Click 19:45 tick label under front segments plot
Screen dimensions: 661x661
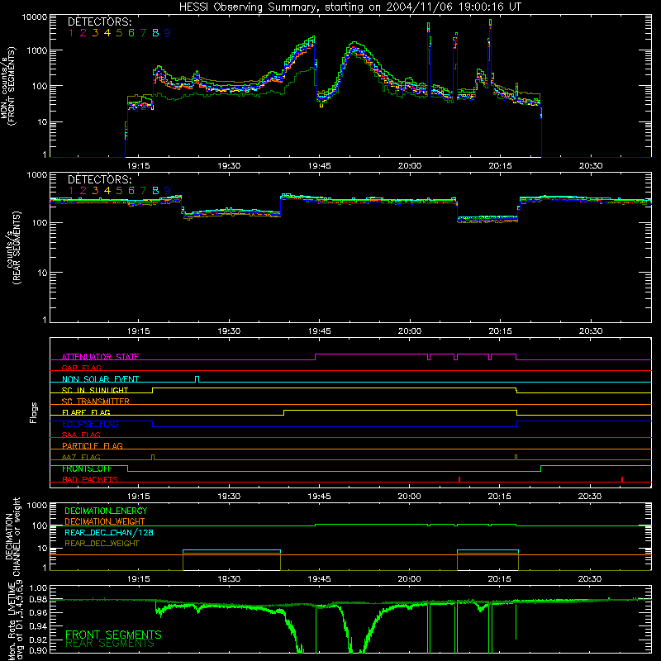tap(319, 166)
